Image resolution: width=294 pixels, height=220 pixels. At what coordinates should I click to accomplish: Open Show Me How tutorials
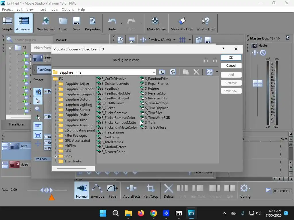pyautogui.click(x=182, y=23)
